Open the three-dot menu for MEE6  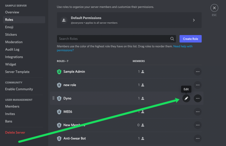pos(198,112)
